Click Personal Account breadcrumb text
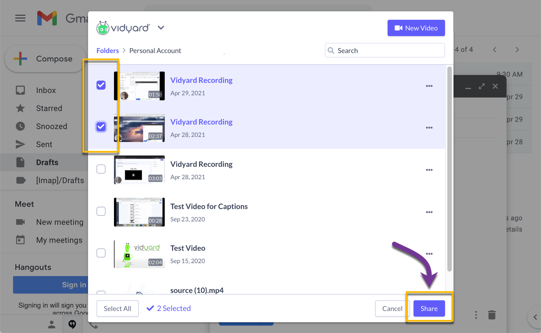The width and height of the screenshot is (541, 333). [x=155, y=50]
